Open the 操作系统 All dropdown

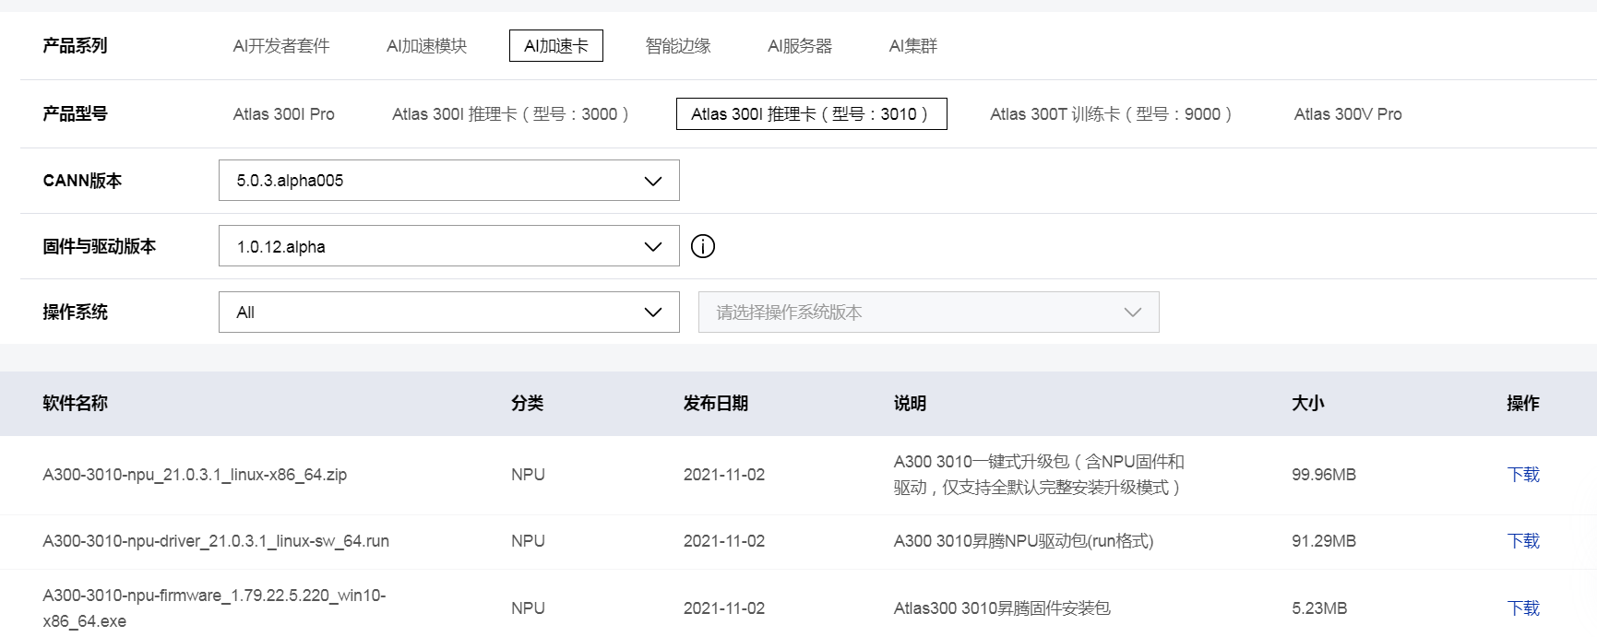click(x=448, y=313)
